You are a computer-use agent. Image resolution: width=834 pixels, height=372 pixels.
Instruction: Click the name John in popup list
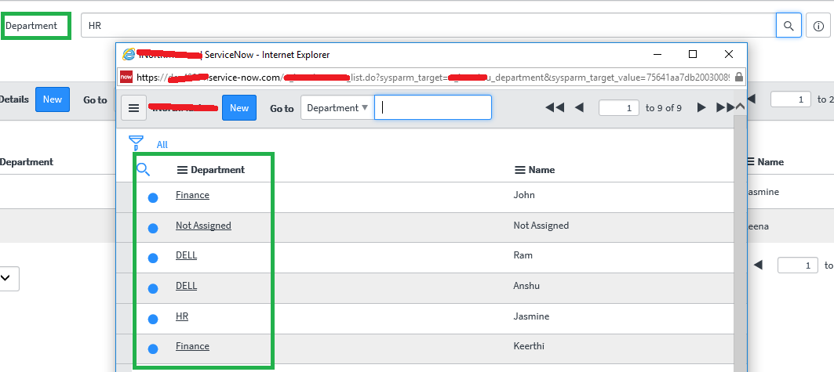(x=524, y=195)
